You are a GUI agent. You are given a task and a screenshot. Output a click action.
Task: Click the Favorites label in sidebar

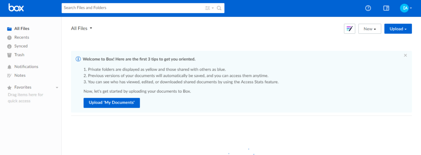coord(23,87)
